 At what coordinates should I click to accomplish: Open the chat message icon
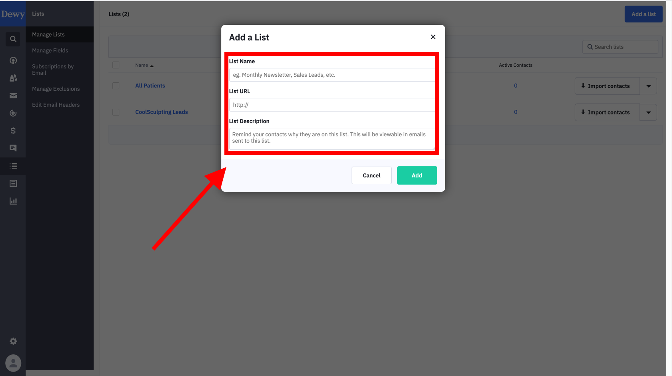click(13, 148)
